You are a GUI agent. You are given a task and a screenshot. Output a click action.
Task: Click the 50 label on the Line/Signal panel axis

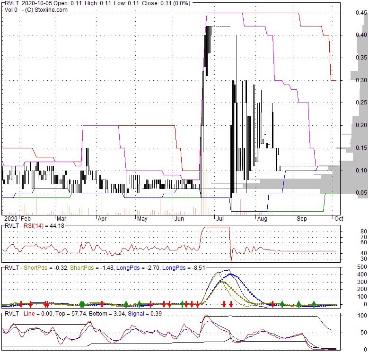pyautogui.click(x=364, y=333)
